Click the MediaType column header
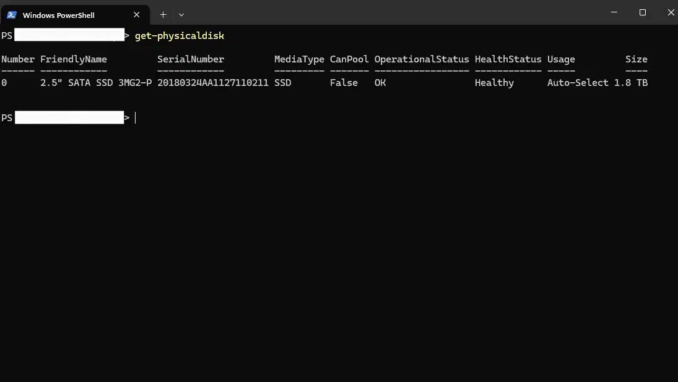This screenshot has height=382, width=678. click(x=299, y=59)
